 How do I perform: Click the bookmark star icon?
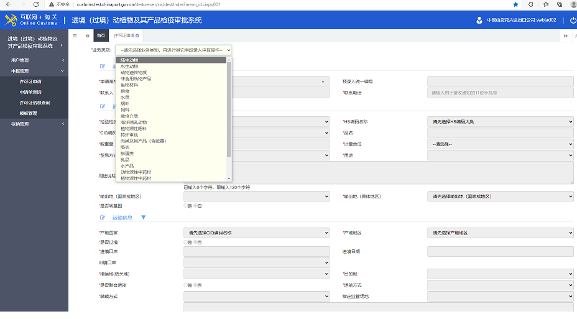pyautogui.click(x=515, y=4)
